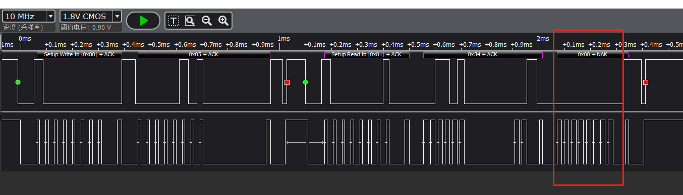683x195 pixels.
Task: Activate the zoom-to-fit magnifier icon
Action: [190, 21]
